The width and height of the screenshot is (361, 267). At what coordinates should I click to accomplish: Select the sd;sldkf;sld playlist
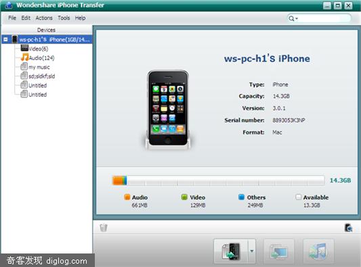(x=42, y=76)
